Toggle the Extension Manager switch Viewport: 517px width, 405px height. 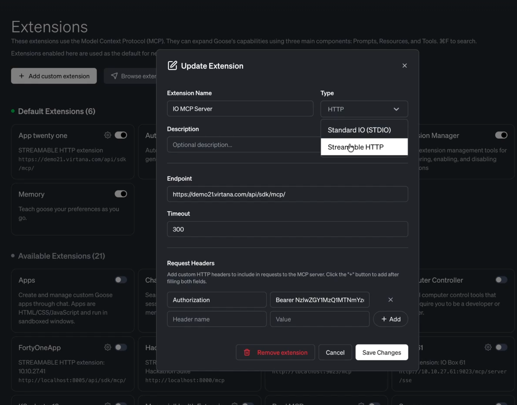tap(501, 135)
